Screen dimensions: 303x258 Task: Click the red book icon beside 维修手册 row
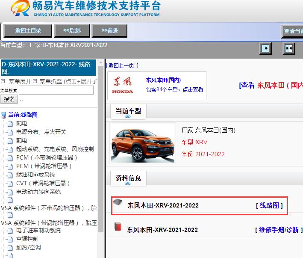(118, 226)
